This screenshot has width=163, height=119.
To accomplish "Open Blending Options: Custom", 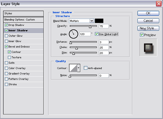I will tap(24, 20).
